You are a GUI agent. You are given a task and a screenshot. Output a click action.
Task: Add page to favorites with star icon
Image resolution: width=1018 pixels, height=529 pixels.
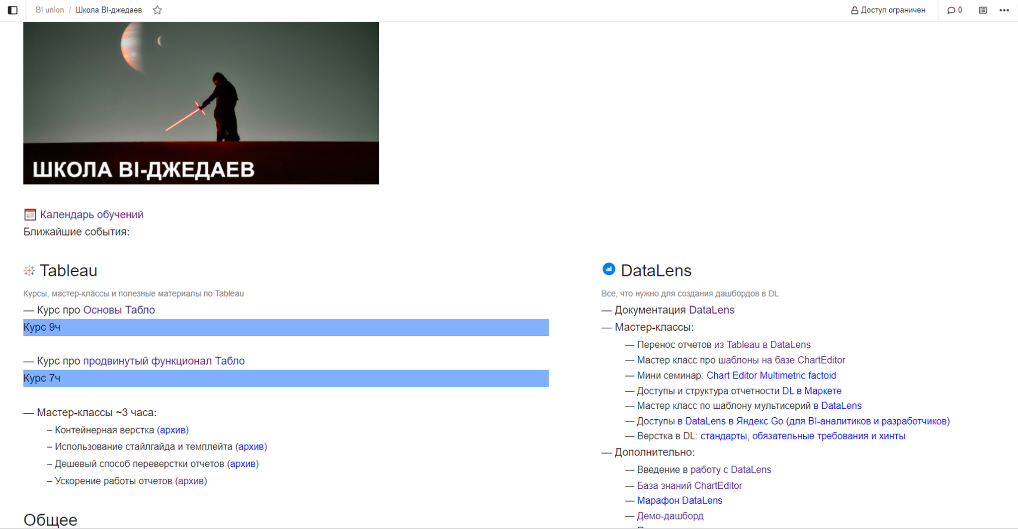click(x=158, y=10)
